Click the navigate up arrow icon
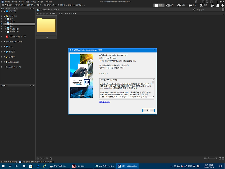Viewport: 225px width, 169px height. pos(47,13)
